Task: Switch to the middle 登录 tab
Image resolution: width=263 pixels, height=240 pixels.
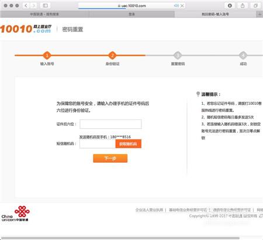Action: pos(131,14)
